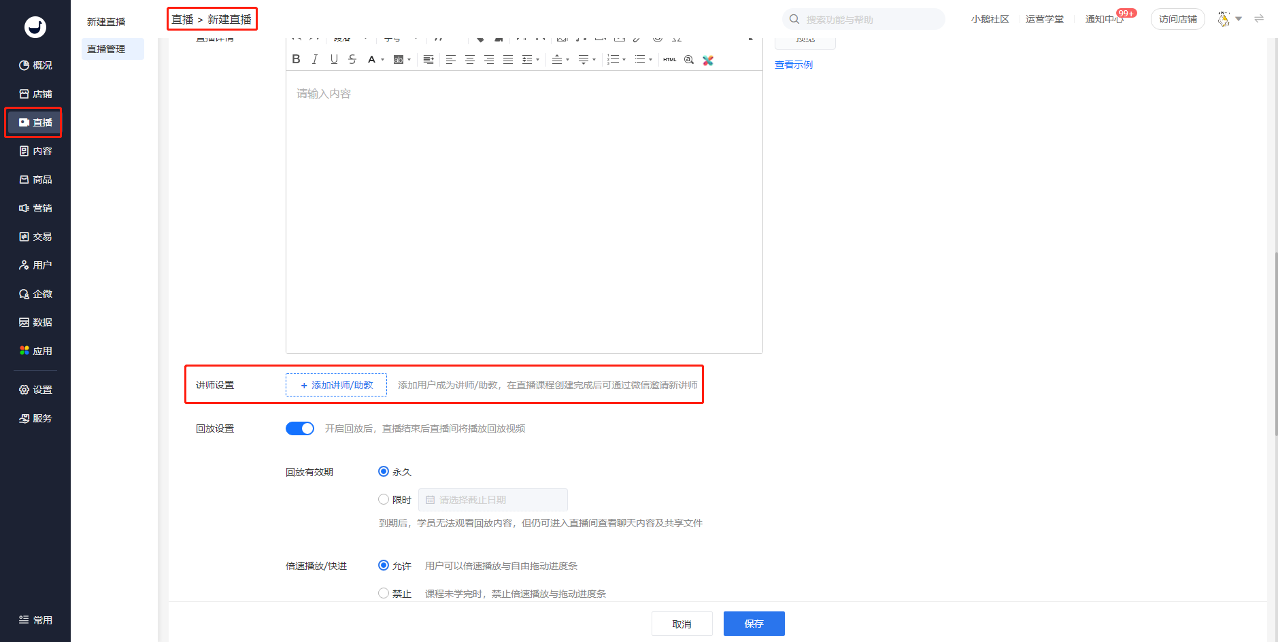Expand the font color dropdown arrow
The width and height of the screenshot is (1278, 642).
(382, 60)
